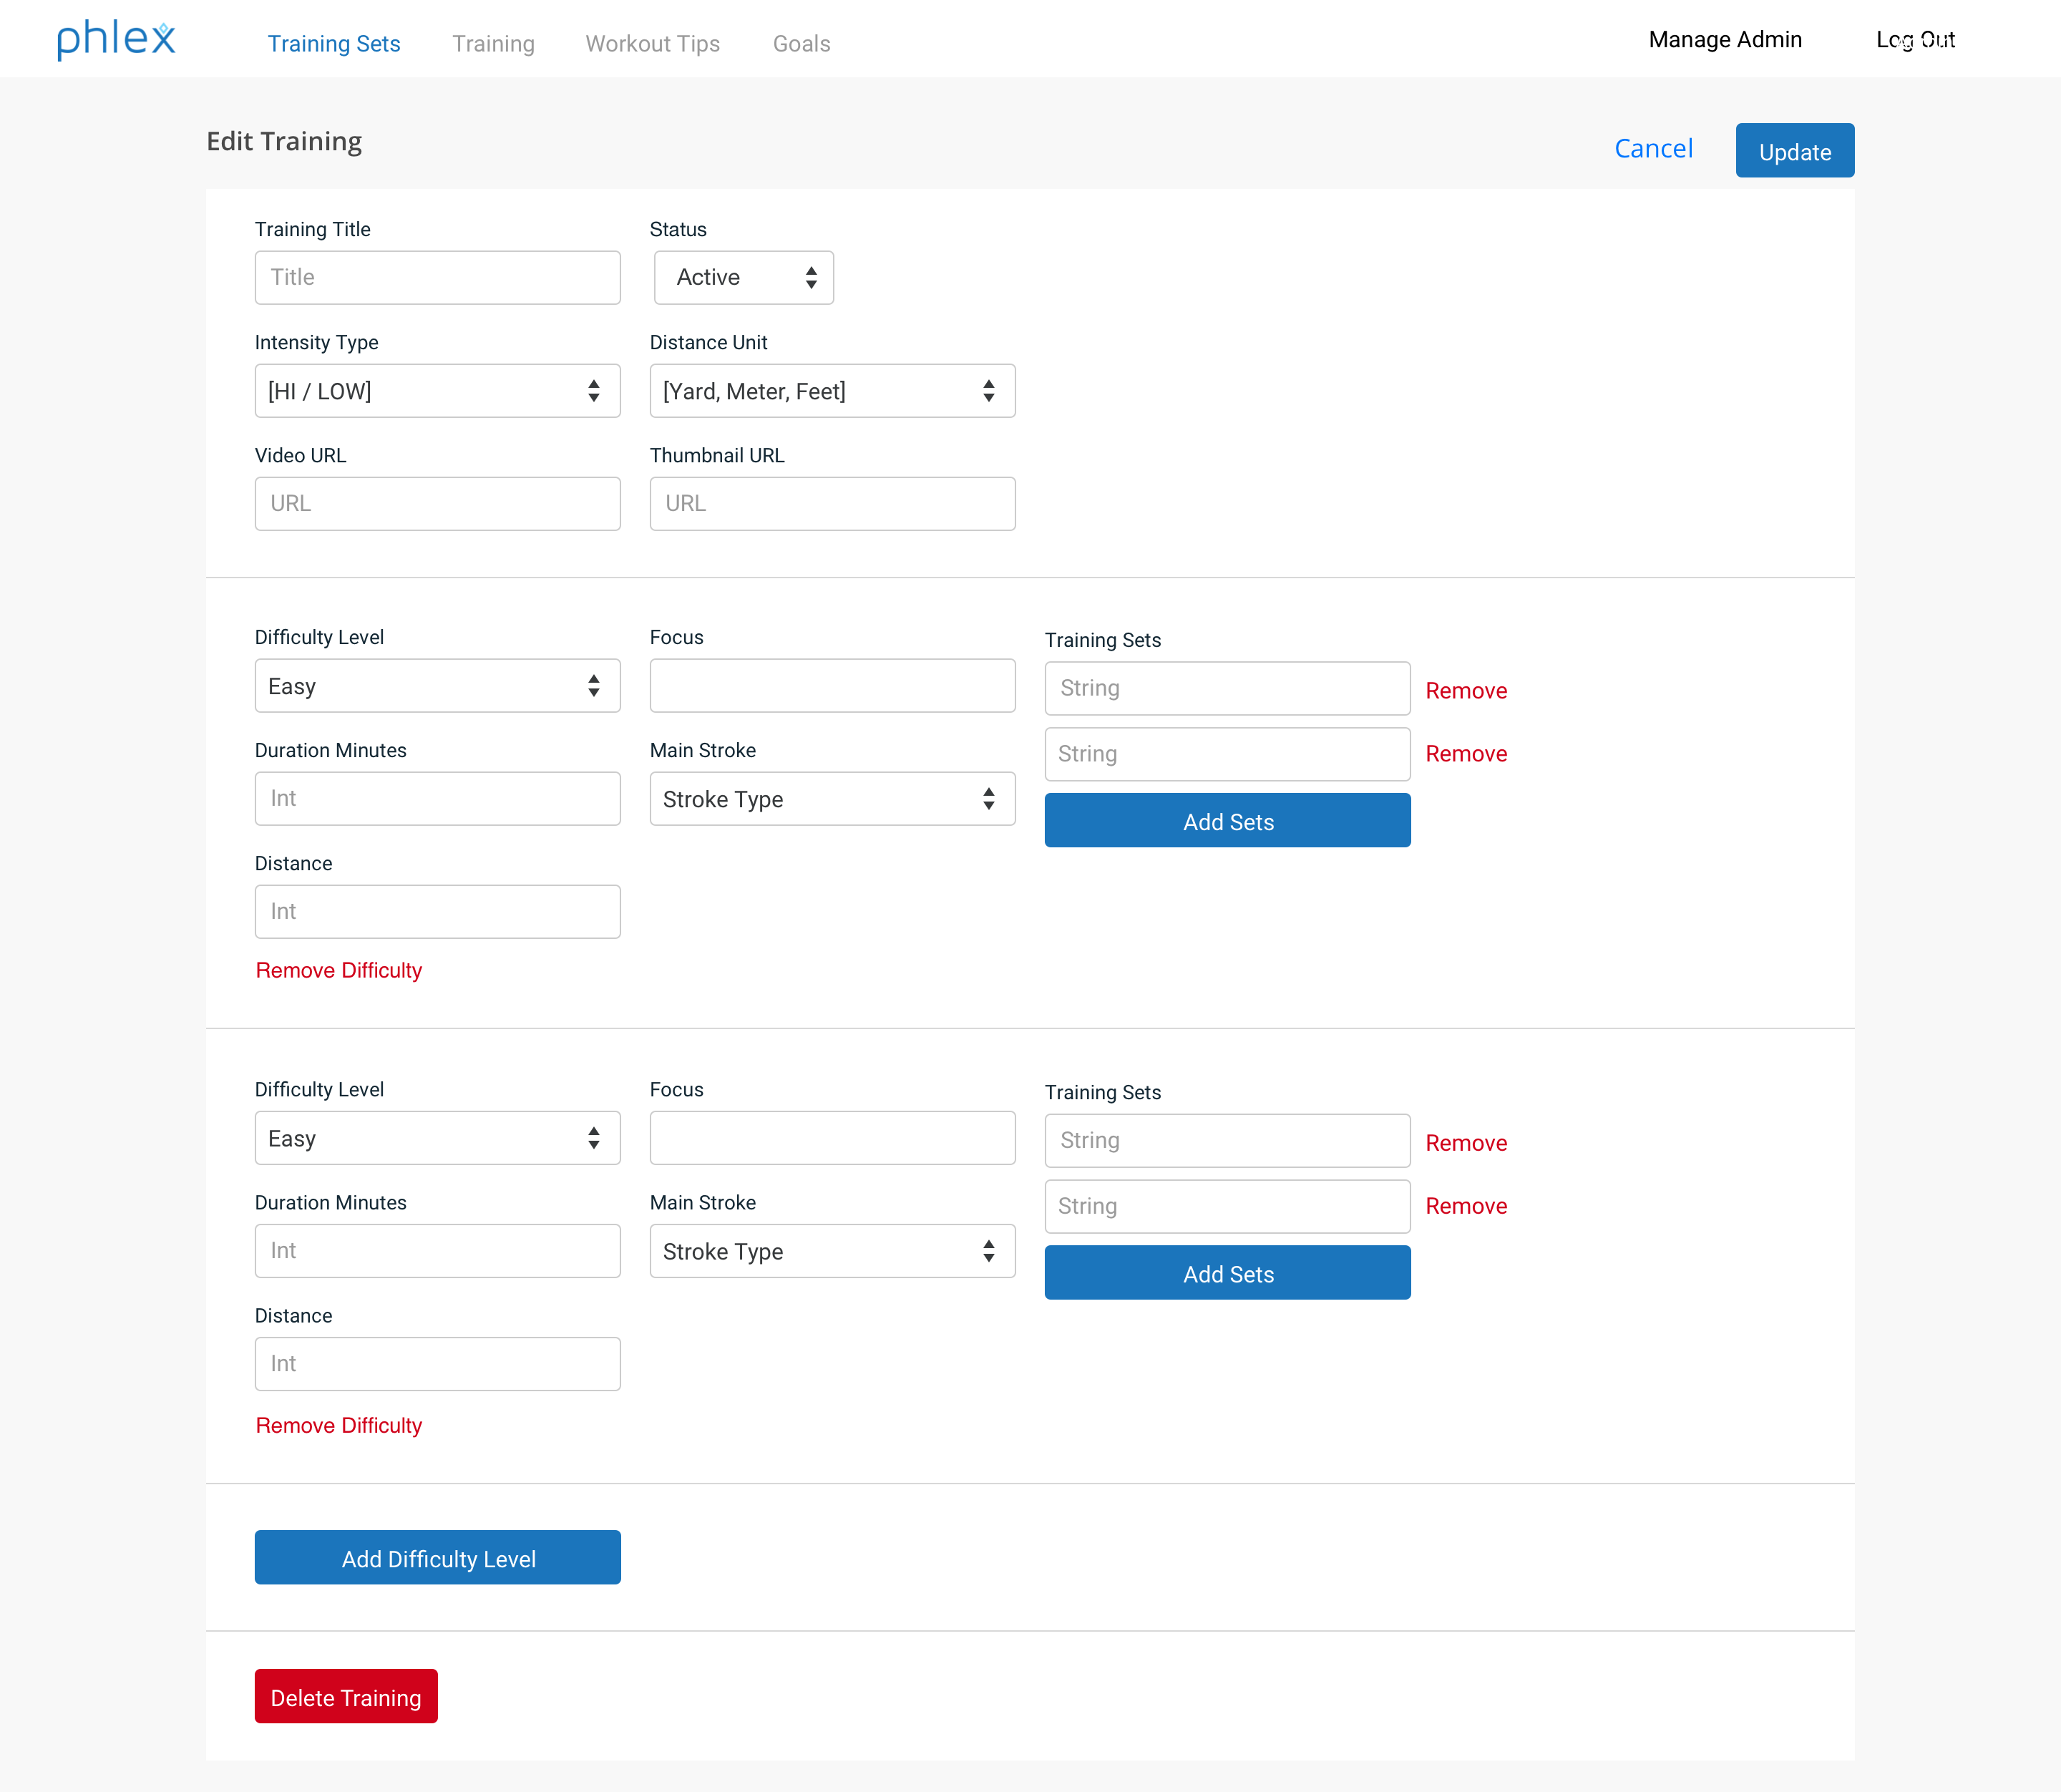Click the Update button
The width and height of the screenshot is (2061, 1792).
[1795, 149]
